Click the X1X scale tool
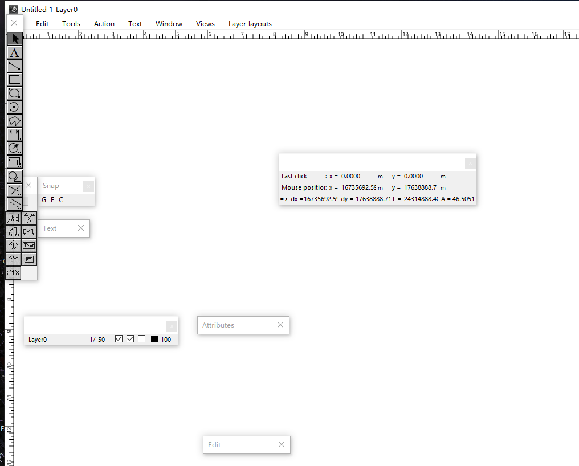Viewport: 579px width, 466px height. 13,273
